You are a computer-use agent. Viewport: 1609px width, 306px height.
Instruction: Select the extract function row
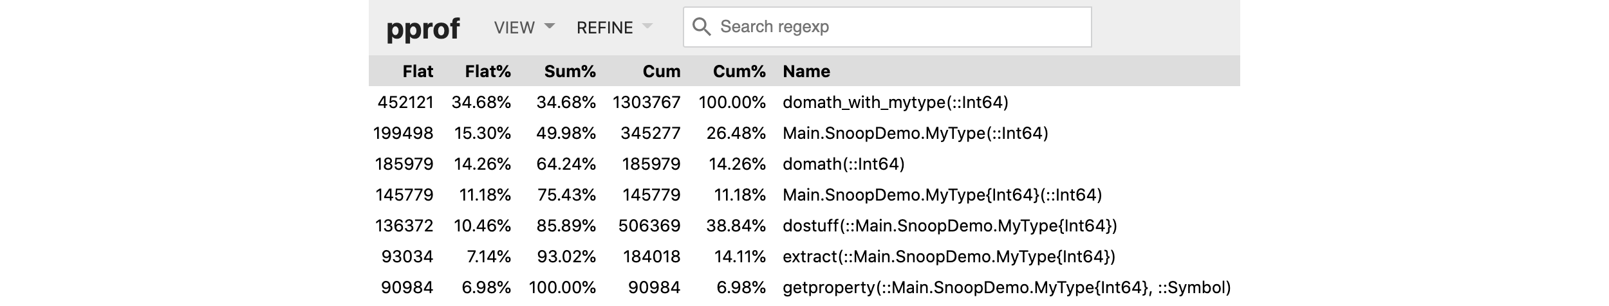[948, 256]
